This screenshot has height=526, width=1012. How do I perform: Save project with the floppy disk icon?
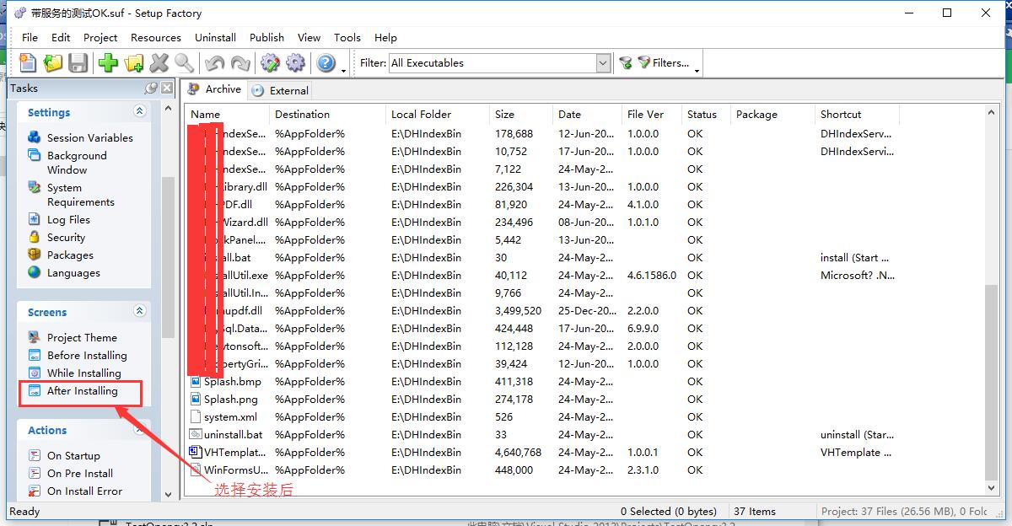point(78,63)
